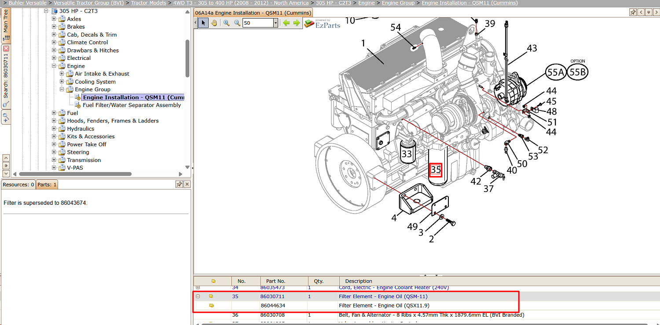Switch to the Parts: 1 tab

[47, 185]
